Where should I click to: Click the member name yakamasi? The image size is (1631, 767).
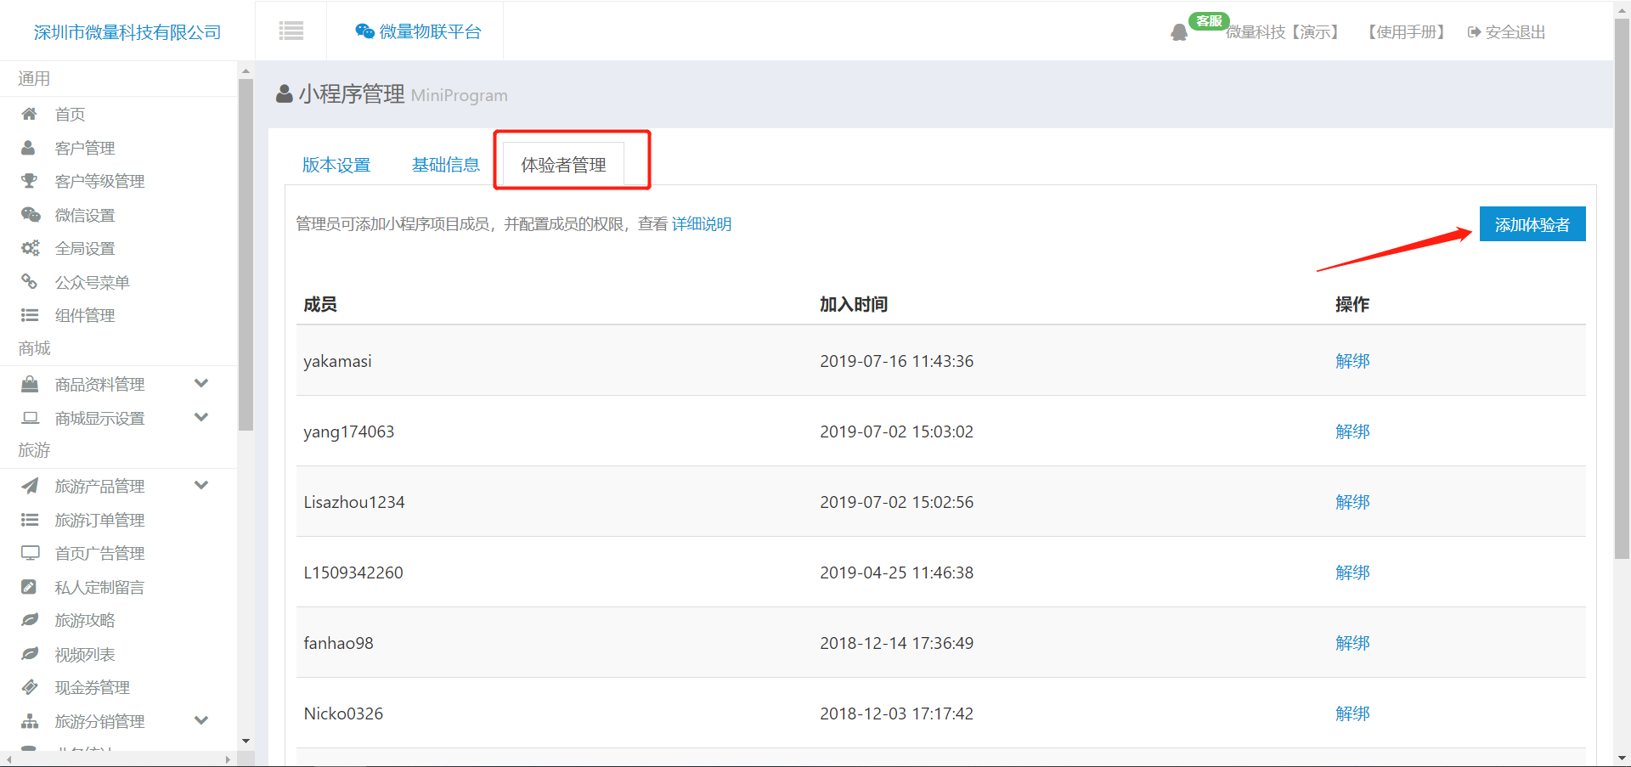tap(338, 361)
